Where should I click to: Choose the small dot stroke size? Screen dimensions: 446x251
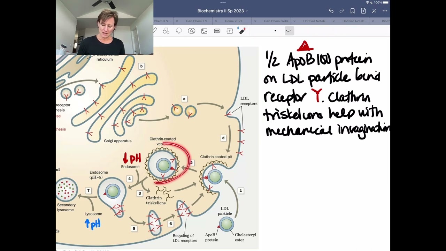(x=275, y=31)
